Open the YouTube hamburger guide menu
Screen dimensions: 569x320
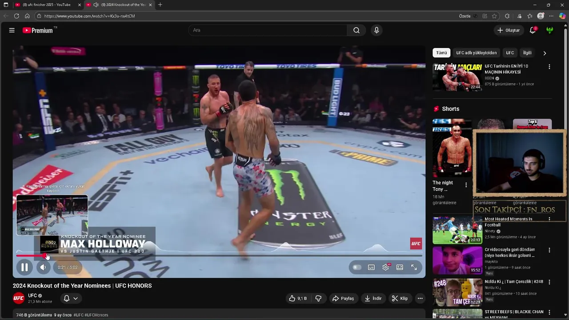coord(12,30)
